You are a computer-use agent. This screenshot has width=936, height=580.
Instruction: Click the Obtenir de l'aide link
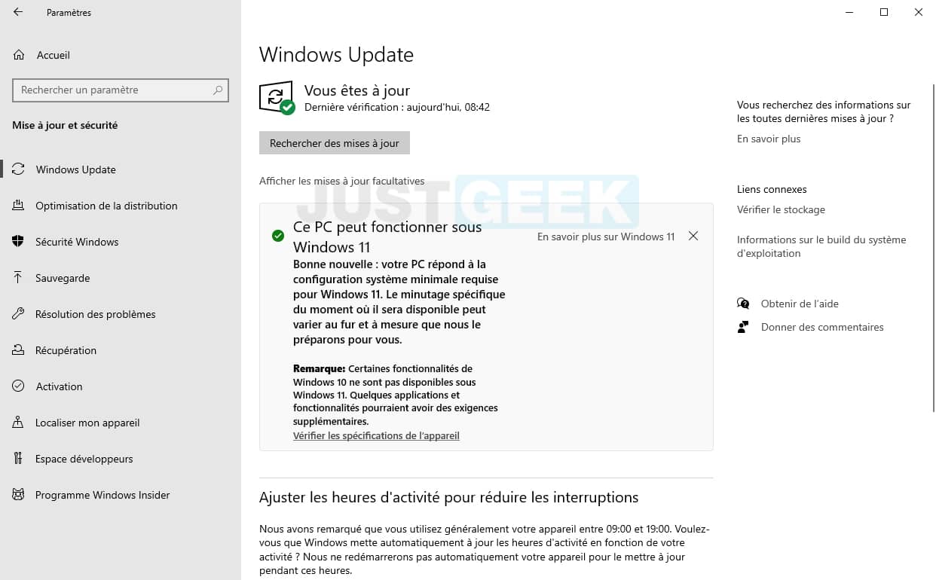point(800,304)
